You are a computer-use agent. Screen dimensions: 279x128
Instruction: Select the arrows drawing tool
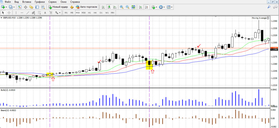pyautogui.click(x=57, y=13)
